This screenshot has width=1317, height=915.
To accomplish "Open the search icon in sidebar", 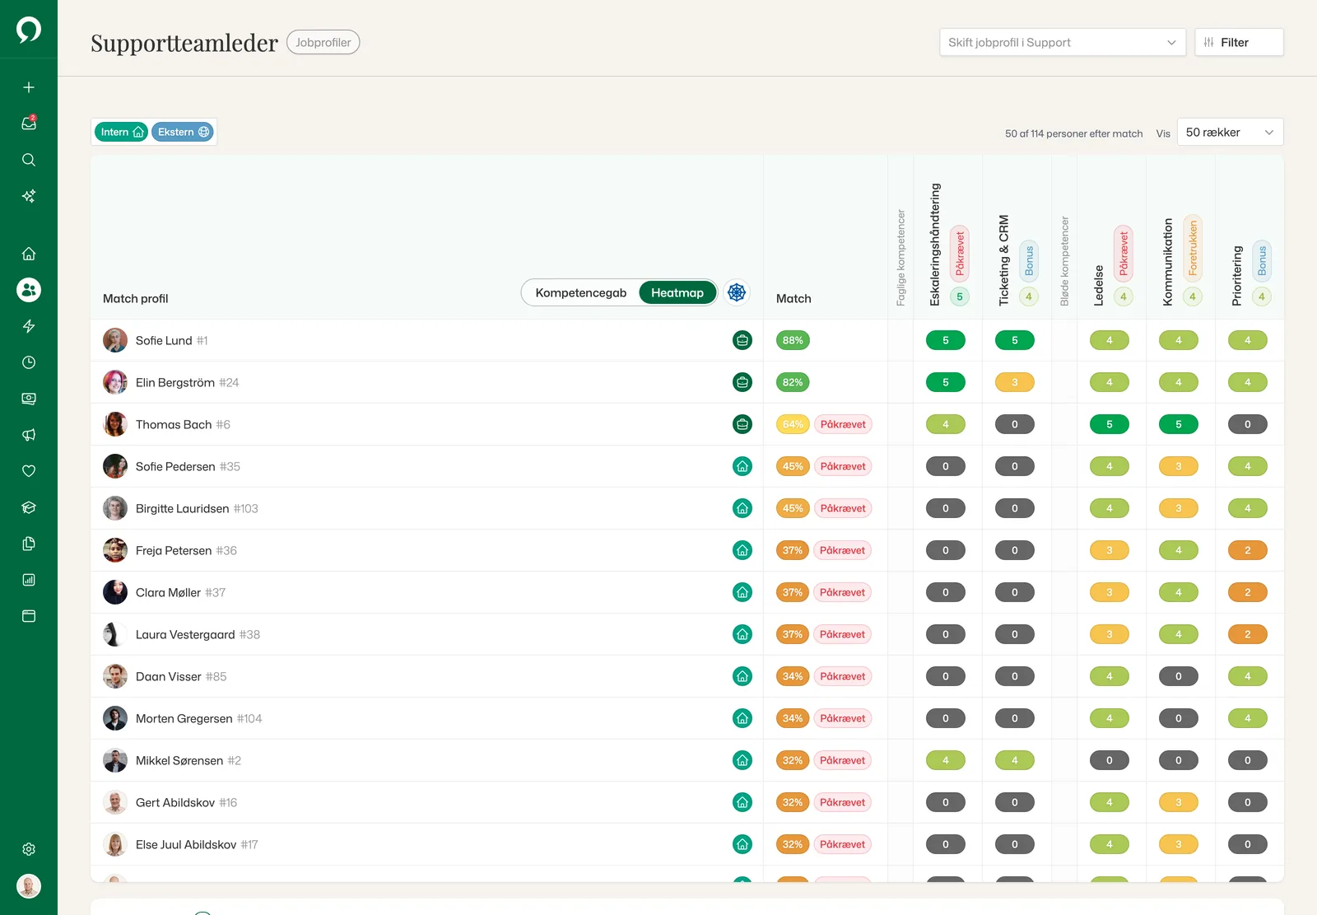I will pyautogui.click(x=29, y=160).
